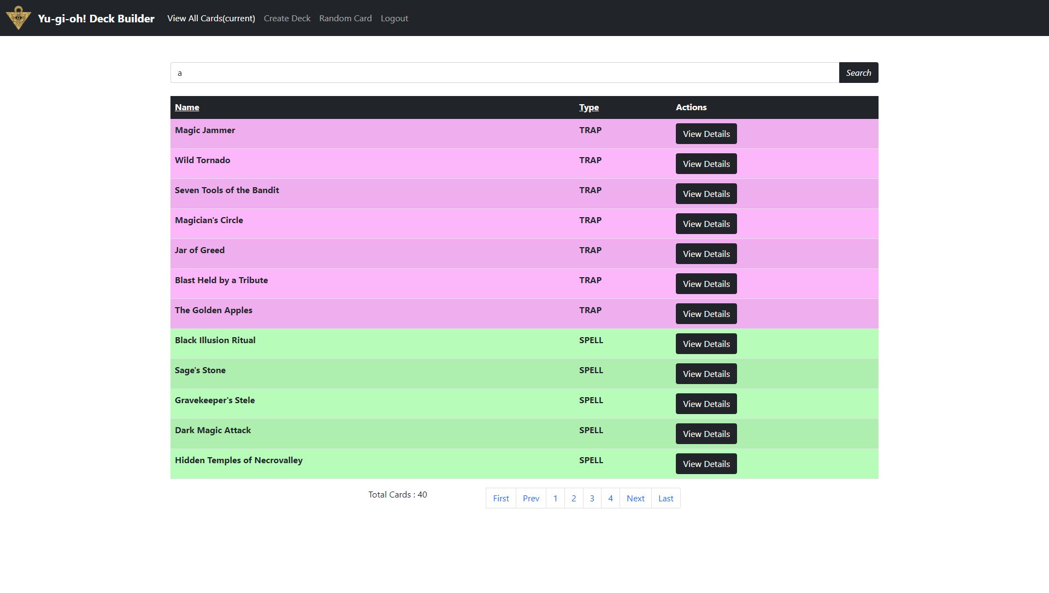Viewport: 1049px width, 593px height.
Task: Click the Next pagination link
Action: (x=635, y=498)
